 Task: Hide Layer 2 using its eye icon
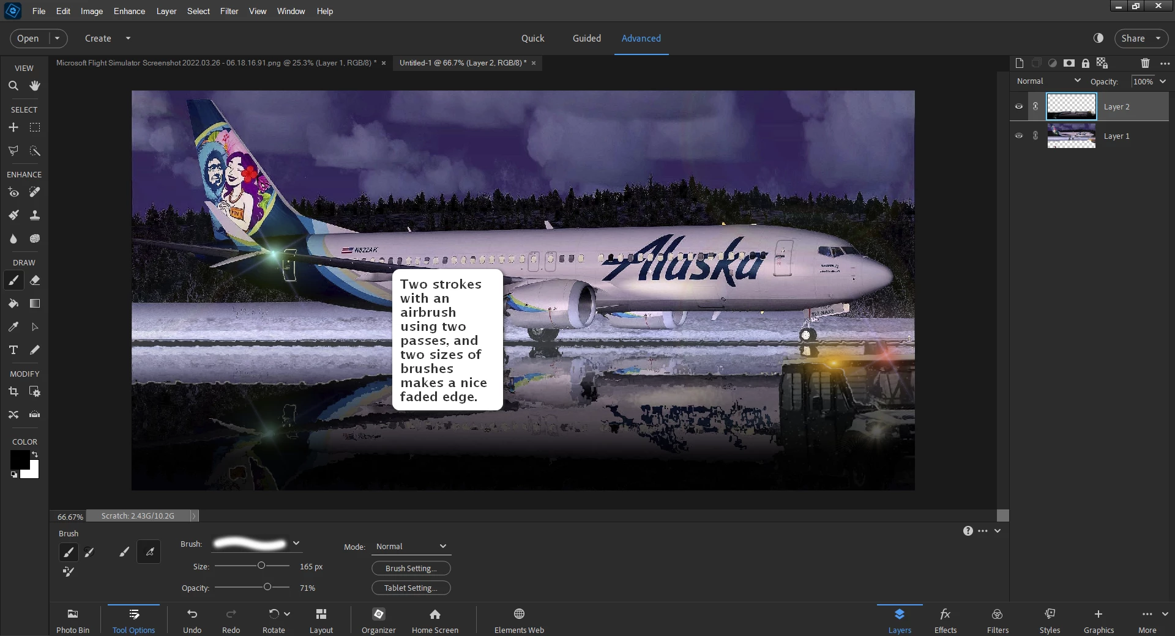(1019, 106)
